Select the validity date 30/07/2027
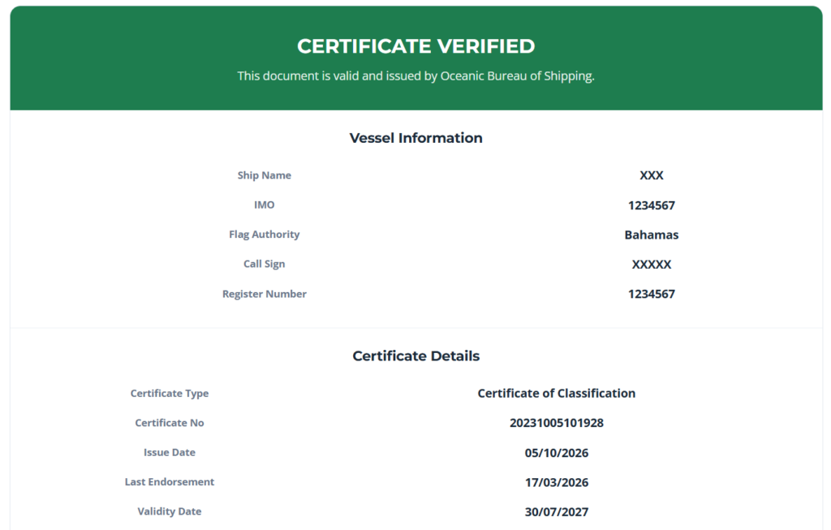 [557, 512]
